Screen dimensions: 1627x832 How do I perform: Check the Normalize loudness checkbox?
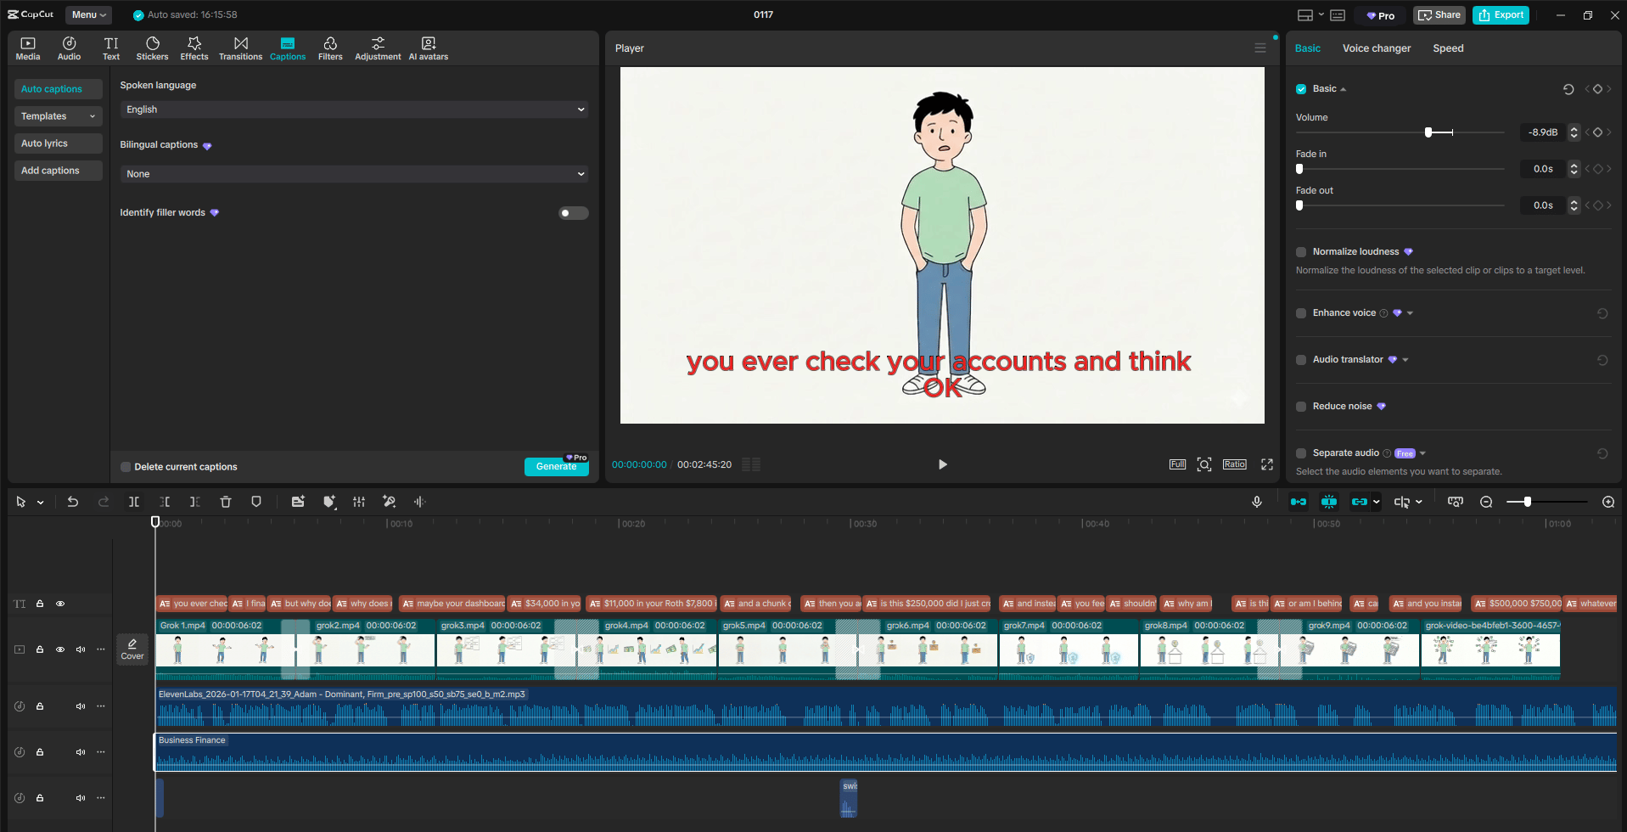[1300, 251]
